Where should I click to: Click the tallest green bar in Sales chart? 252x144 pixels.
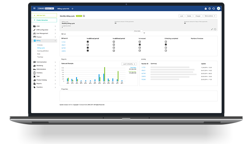(105, 74)
